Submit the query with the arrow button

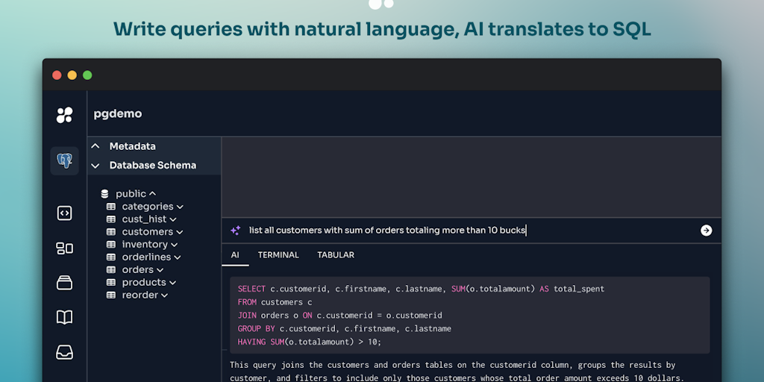point(706,231)
